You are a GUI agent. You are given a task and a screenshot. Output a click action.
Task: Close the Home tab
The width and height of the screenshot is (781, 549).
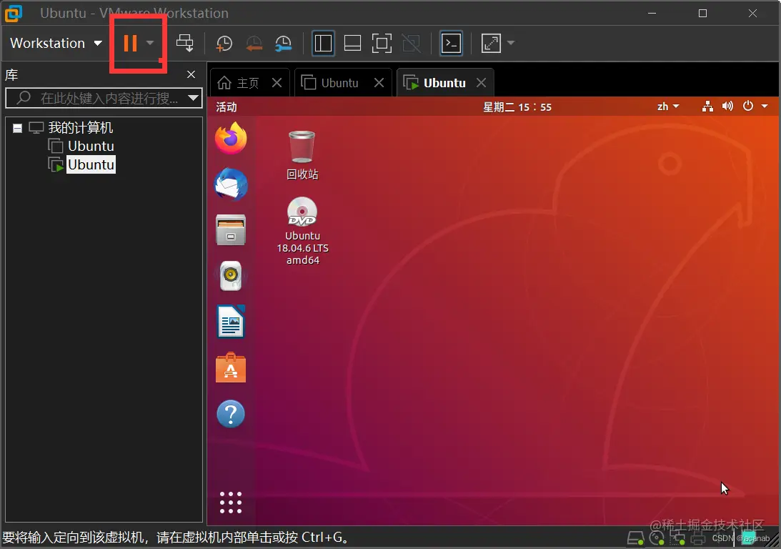(277, 83)
